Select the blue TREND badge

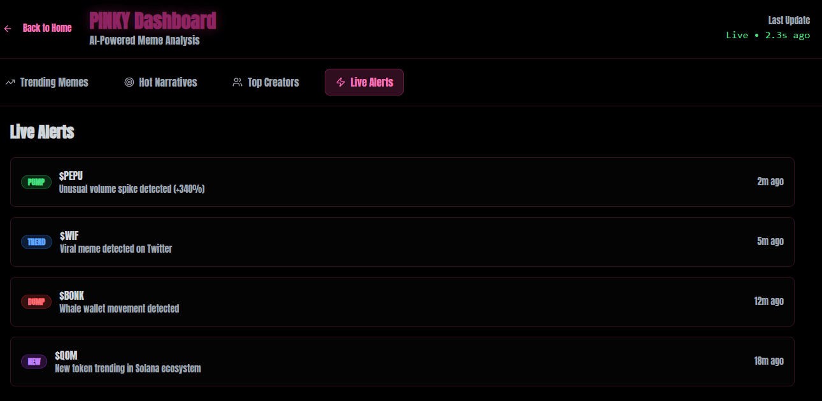point(36,242)
